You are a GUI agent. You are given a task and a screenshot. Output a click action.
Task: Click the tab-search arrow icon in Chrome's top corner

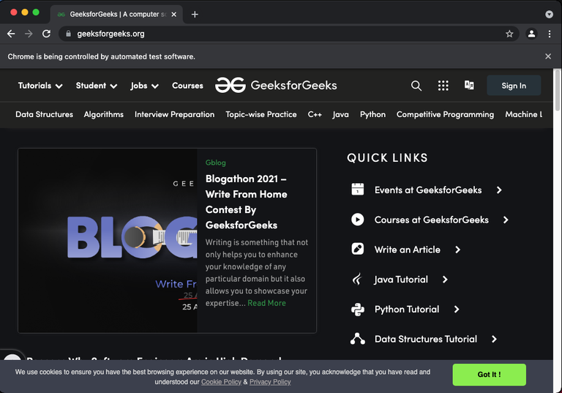(x=549, y=15)
